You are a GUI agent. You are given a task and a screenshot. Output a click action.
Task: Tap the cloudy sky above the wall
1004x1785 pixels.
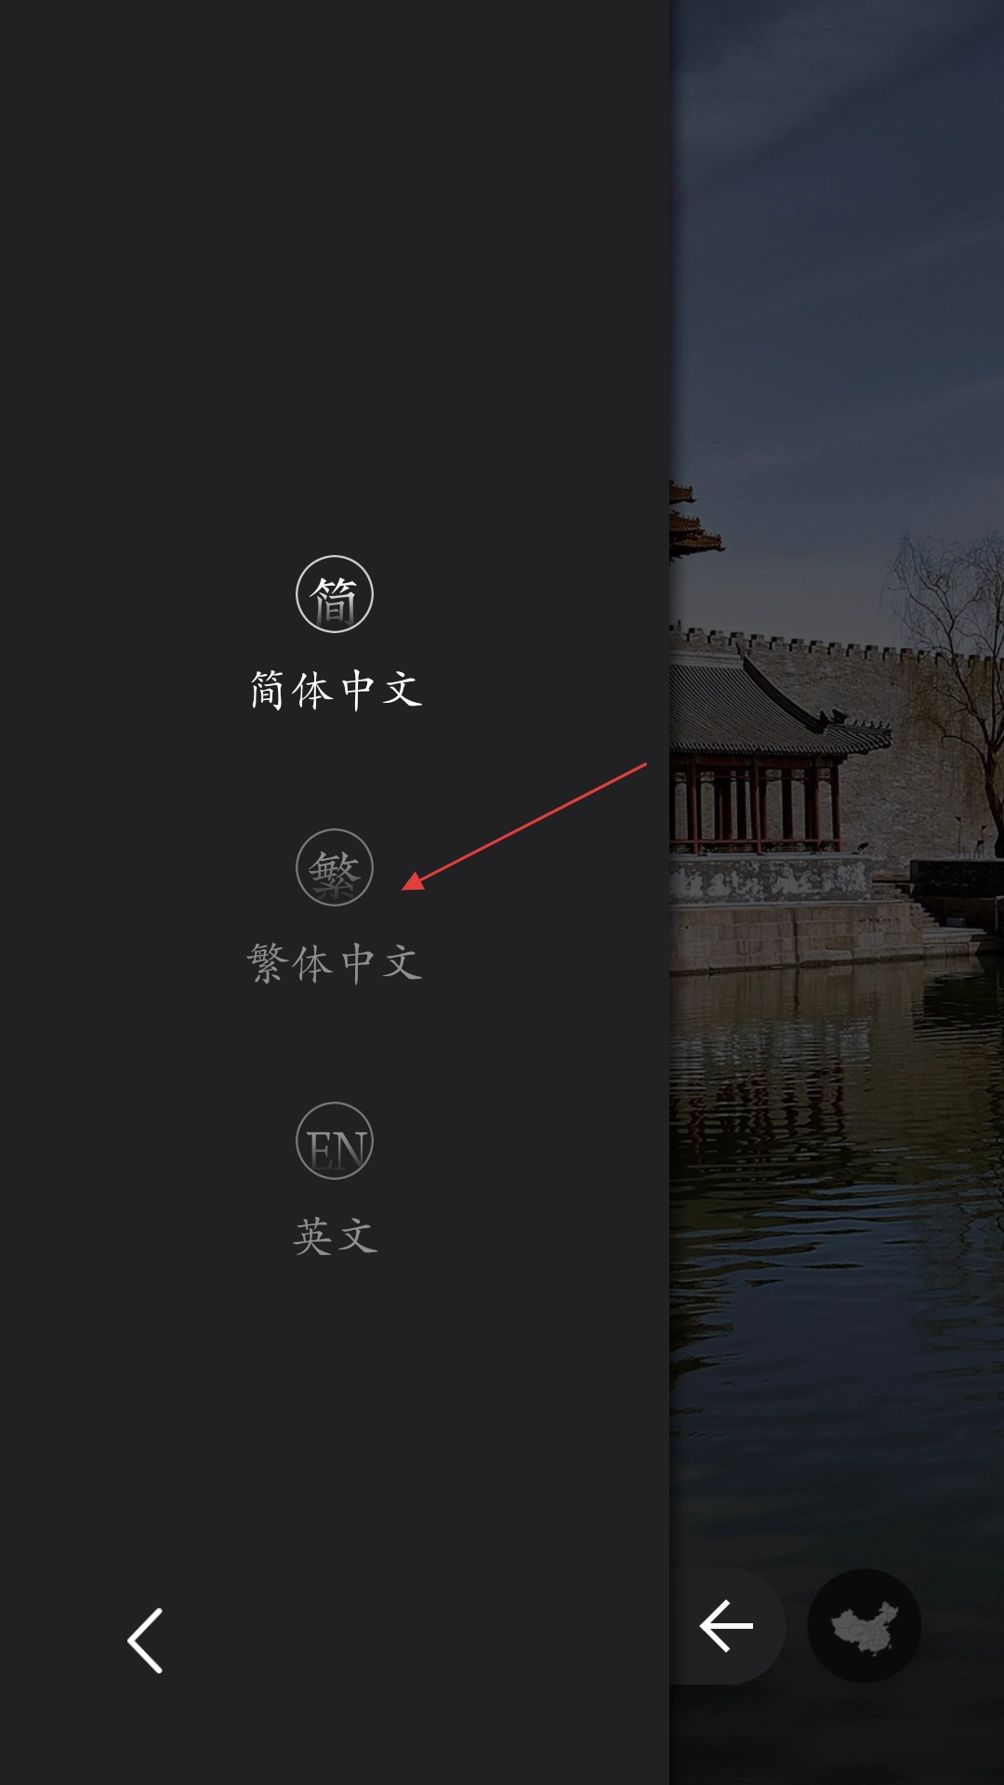point(837,279)
